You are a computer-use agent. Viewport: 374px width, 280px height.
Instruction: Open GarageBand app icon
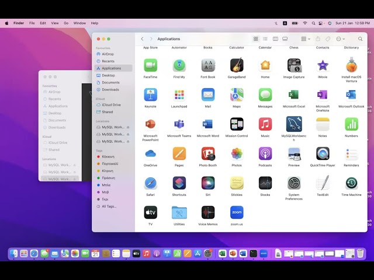coord(237,65)
